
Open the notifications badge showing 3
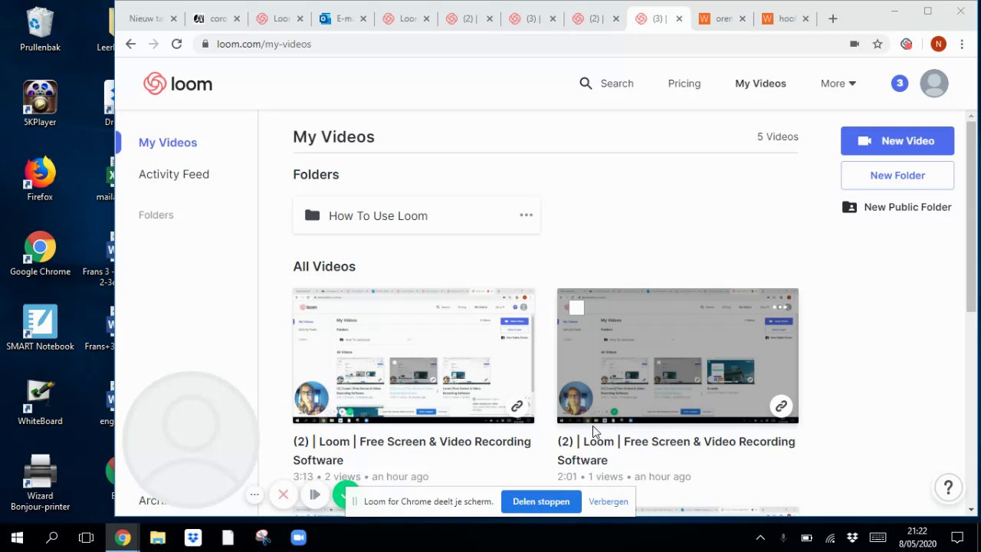[900, 84]
